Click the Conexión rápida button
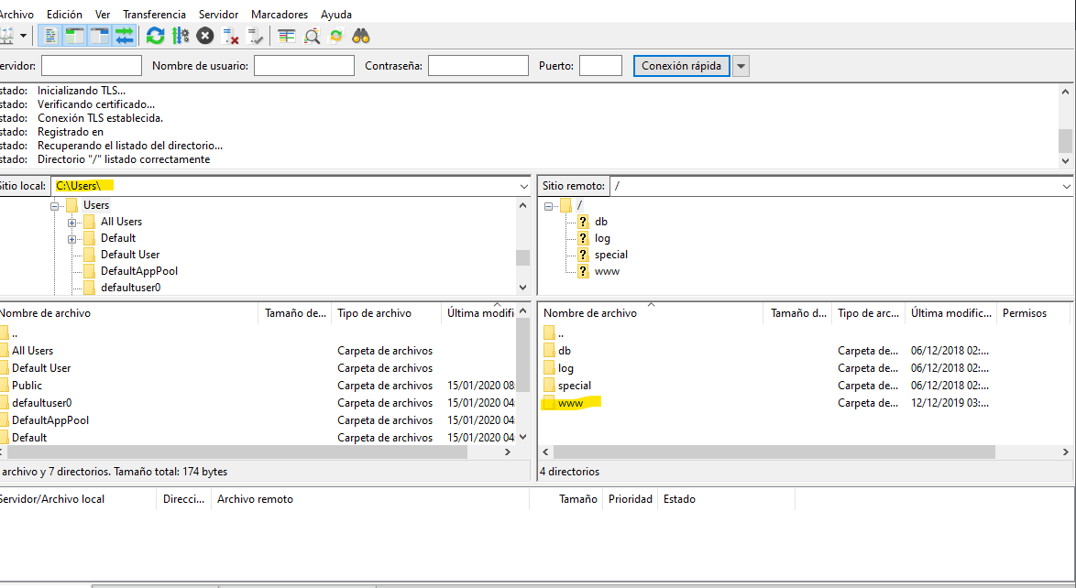The height and width of the screenshot is (588, 1076). 681,66
